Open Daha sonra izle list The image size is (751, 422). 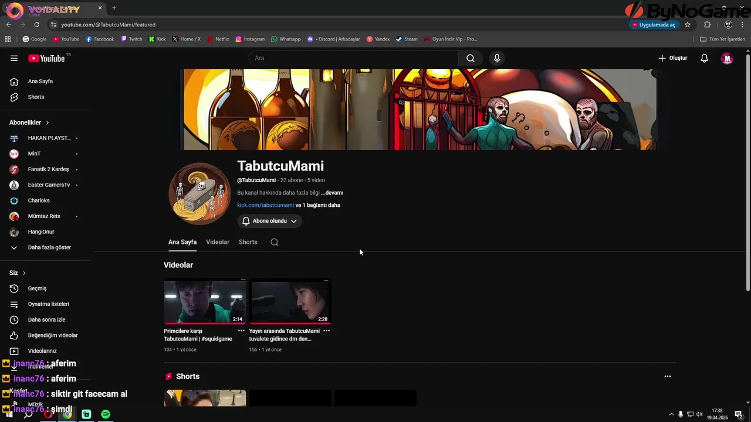tap(45, 319)
